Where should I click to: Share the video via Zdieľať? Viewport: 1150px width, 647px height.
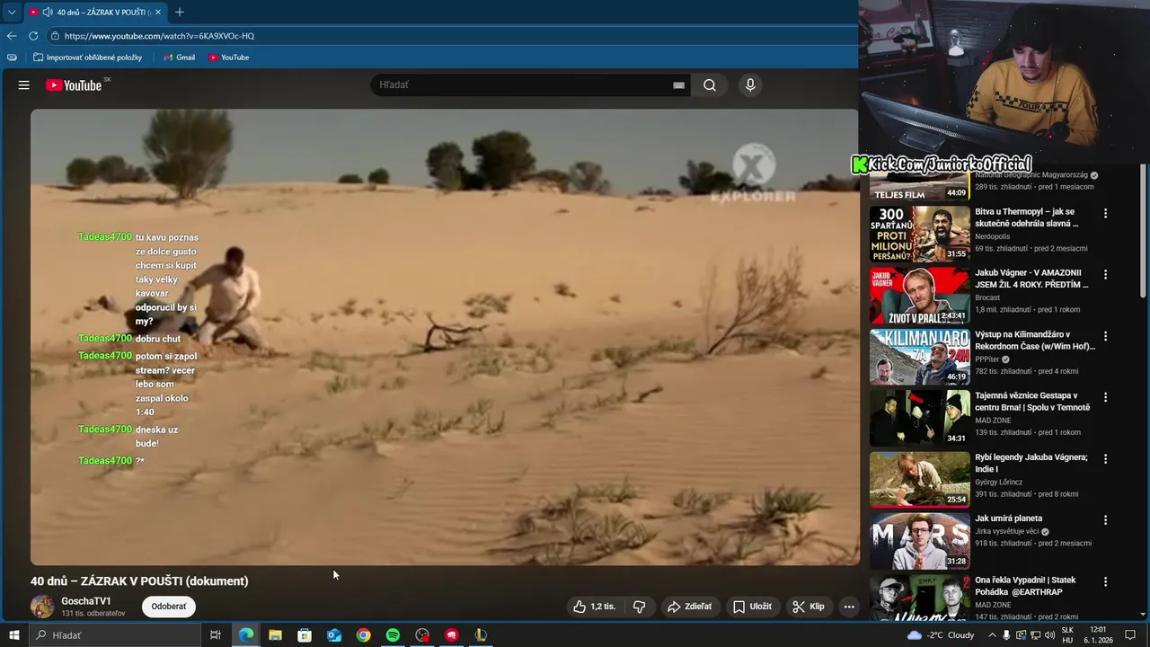pyautogui.click(x=689, y=607)
